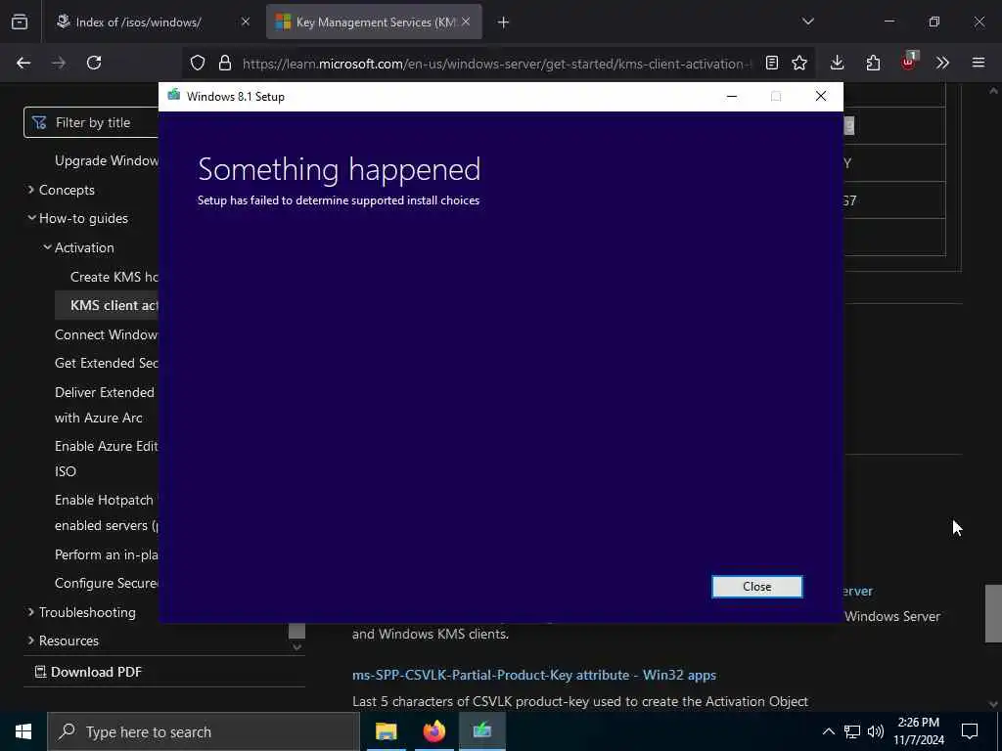This screenshot has width=1002, height=751.
Task: Open network status tray icon
Action: [852, 731]
